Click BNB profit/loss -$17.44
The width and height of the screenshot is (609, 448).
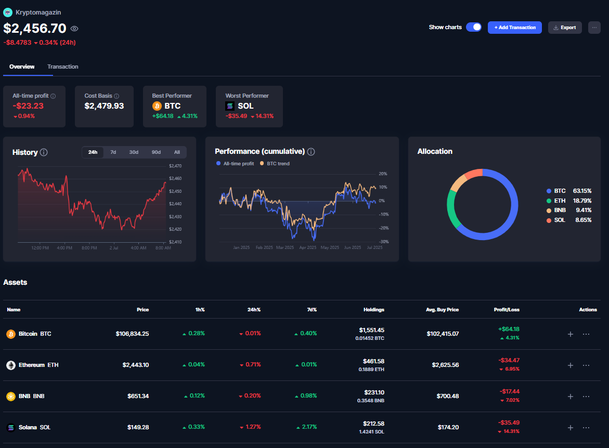[509, 392]
